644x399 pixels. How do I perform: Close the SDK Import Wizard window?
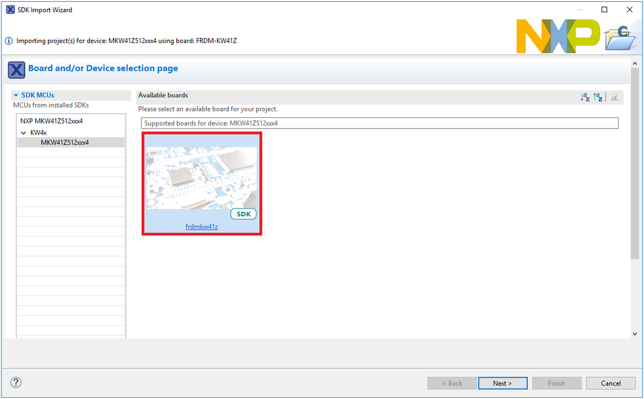tap(629, 10)
